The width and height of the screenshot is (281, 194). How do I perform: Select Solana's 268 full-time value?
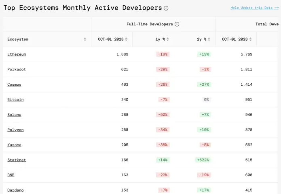125,115
